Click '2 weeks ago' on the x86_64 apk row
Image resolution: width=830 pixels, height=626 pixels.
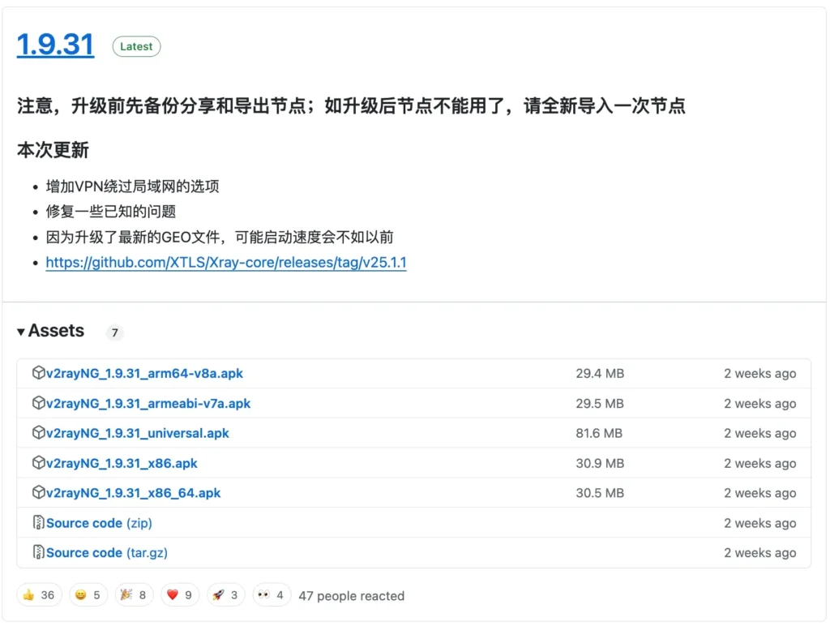(x=760, y=493)
